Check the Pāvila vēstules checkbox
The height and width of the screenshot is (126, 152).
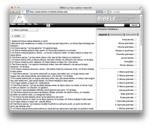[135, 65]
